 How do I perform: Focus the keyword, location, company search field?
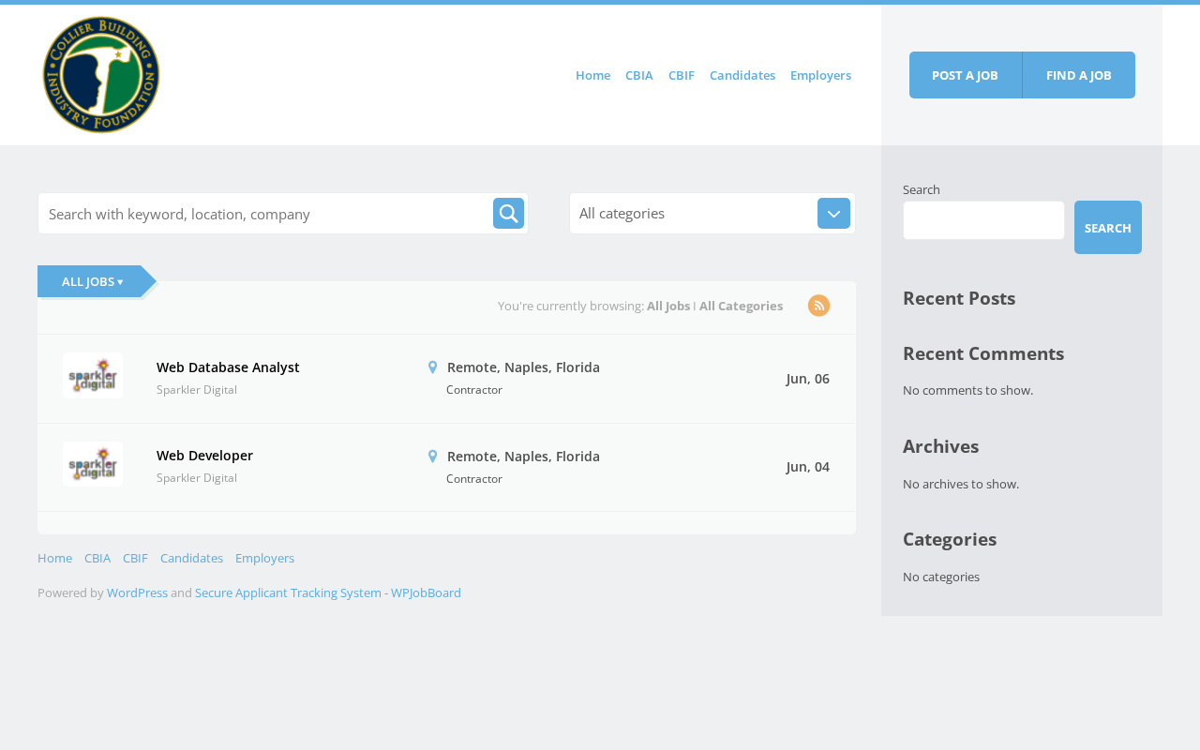click(x=266, y=214)
